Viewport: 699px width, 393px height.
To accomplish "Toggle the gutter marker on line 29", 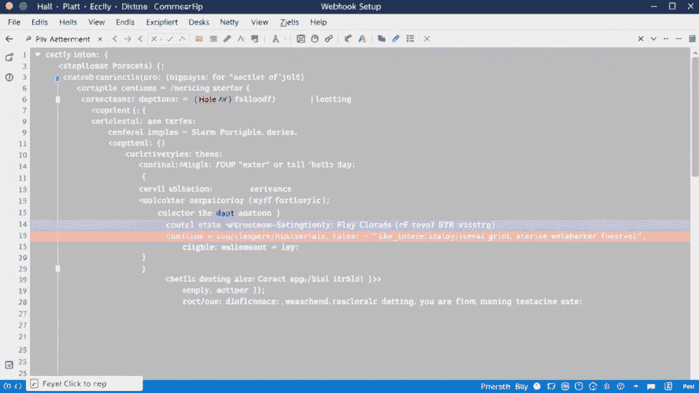I will 58,269.
